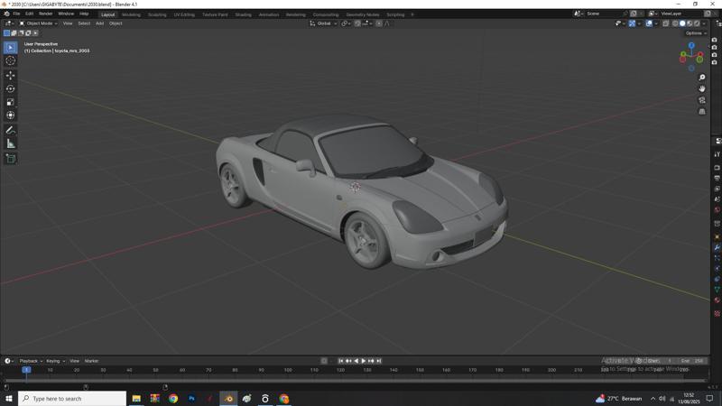Open the Object Mode dropdown
722x406 pixels.
tap(42, 23)
